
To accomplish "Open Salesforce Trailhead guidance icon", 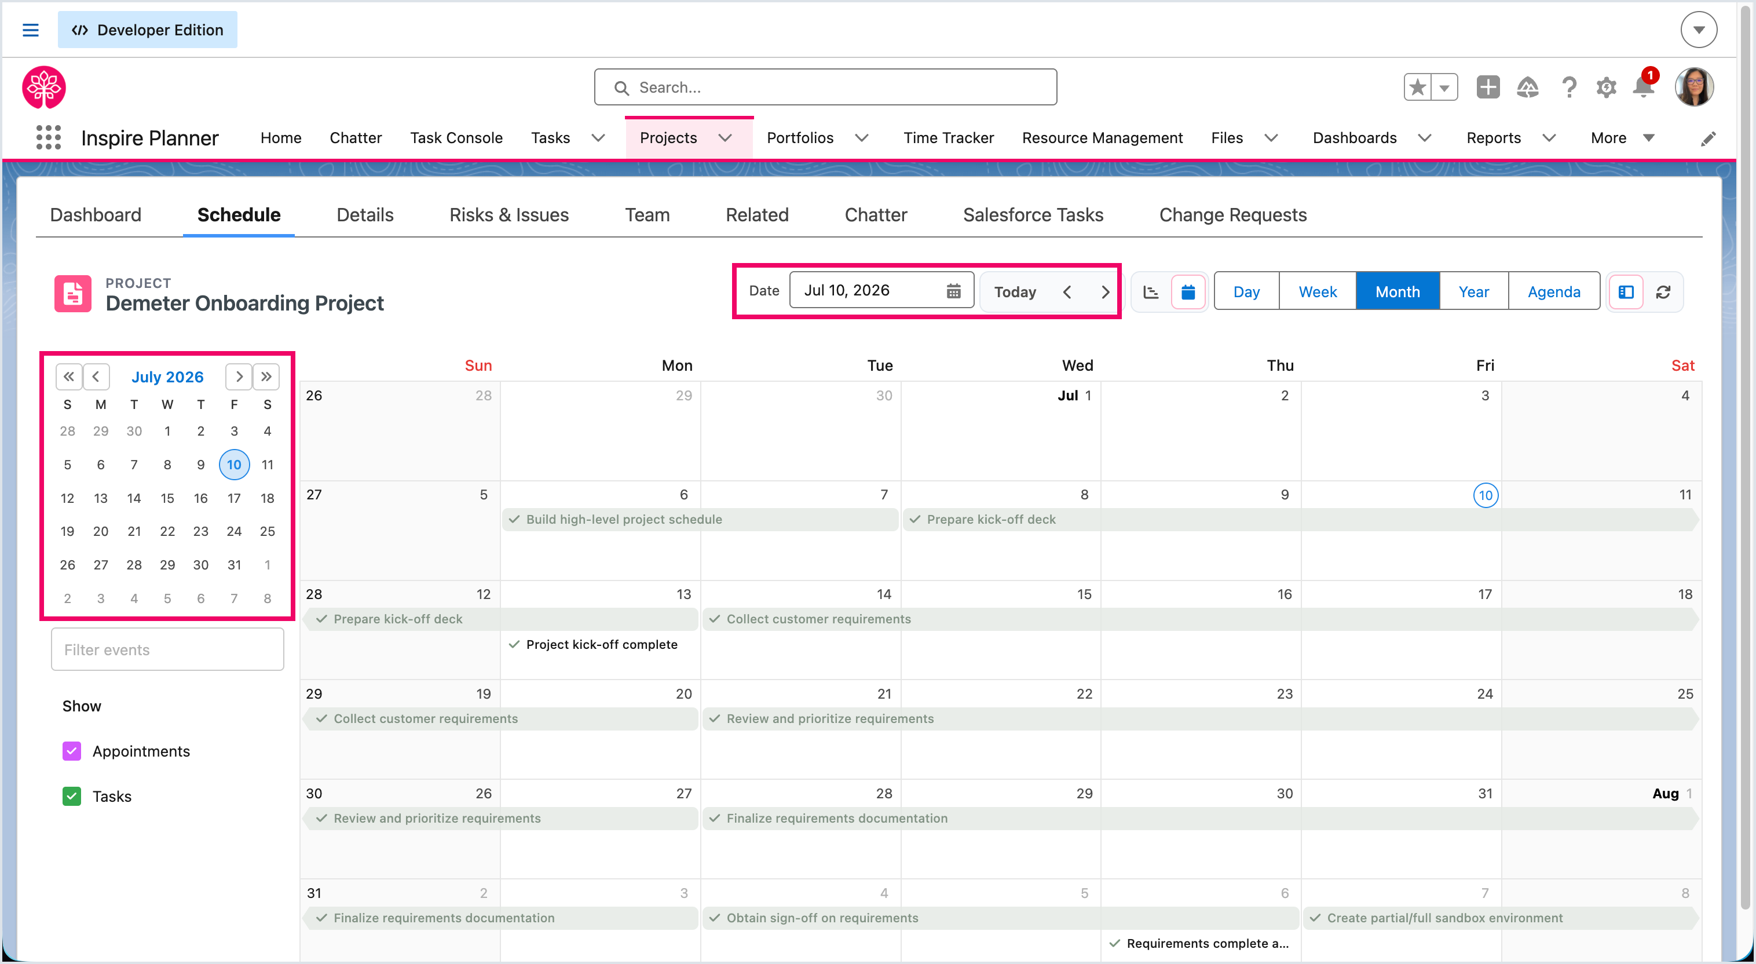I will 1527,87.
